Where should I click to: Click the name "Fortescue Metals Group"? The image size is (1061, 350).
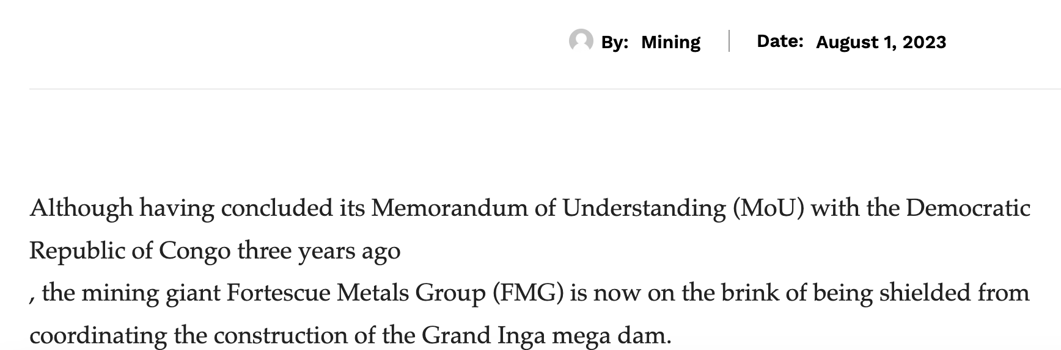tap(356, 293)
